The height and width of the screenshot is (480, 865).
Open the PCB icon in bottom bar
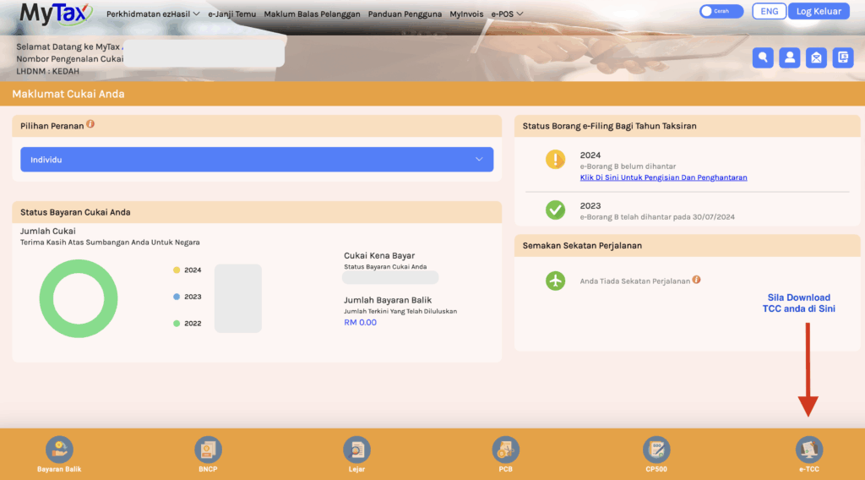(505, 450)
